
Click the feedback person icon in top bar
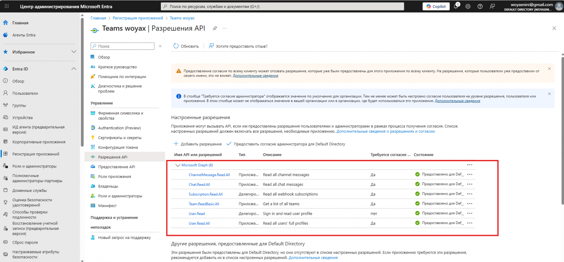(492, 7)
